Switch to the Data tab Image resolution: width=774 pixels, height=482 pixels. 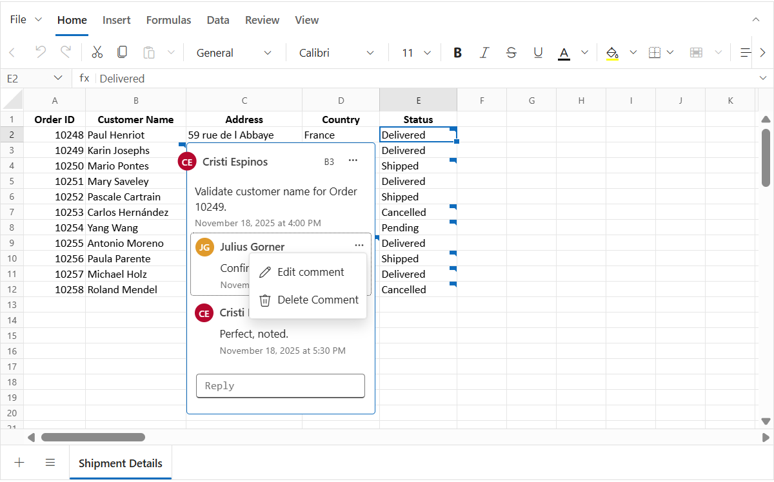tap(218, 20)
